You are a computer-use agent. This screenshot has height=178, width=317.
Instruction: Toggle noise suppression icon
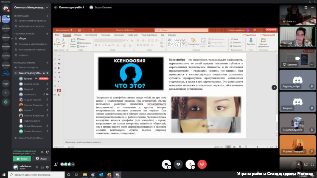pyautogui.click(x=42, y=152)
